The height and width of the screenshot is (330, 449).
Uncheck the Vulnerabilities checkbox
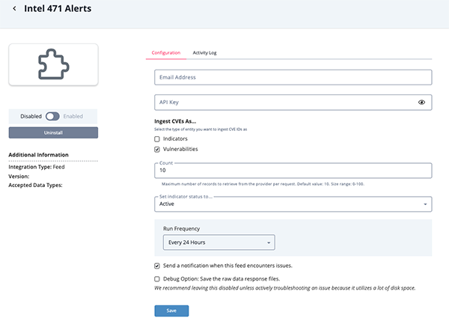click(x=157, y=149)
